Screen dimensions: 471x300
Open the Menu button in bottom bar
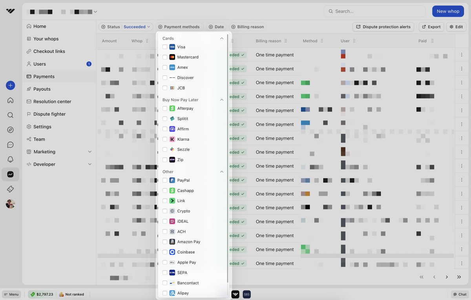pyautogui.click(x=11, y=294)
